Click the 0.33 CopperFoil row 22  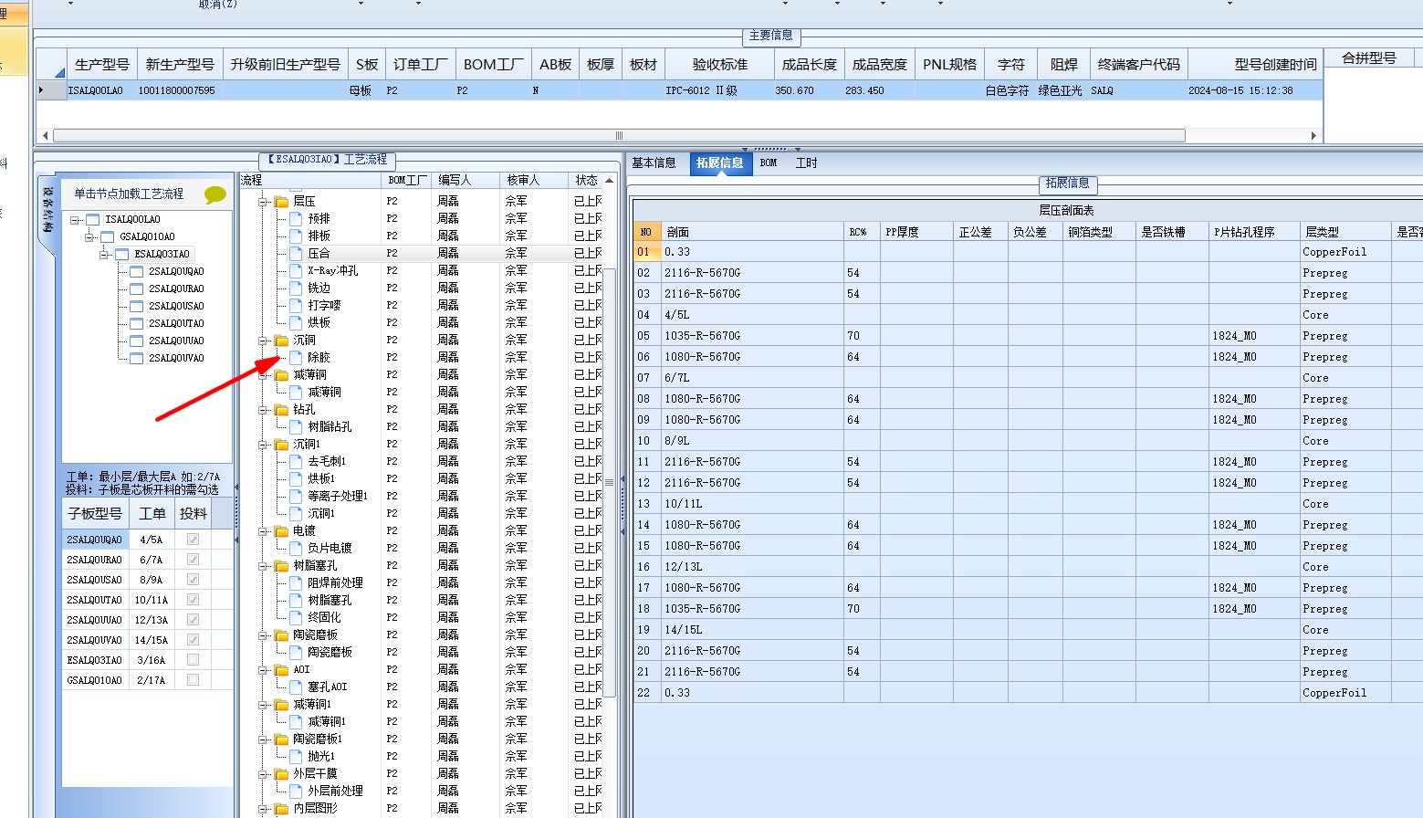[1028, 693]
